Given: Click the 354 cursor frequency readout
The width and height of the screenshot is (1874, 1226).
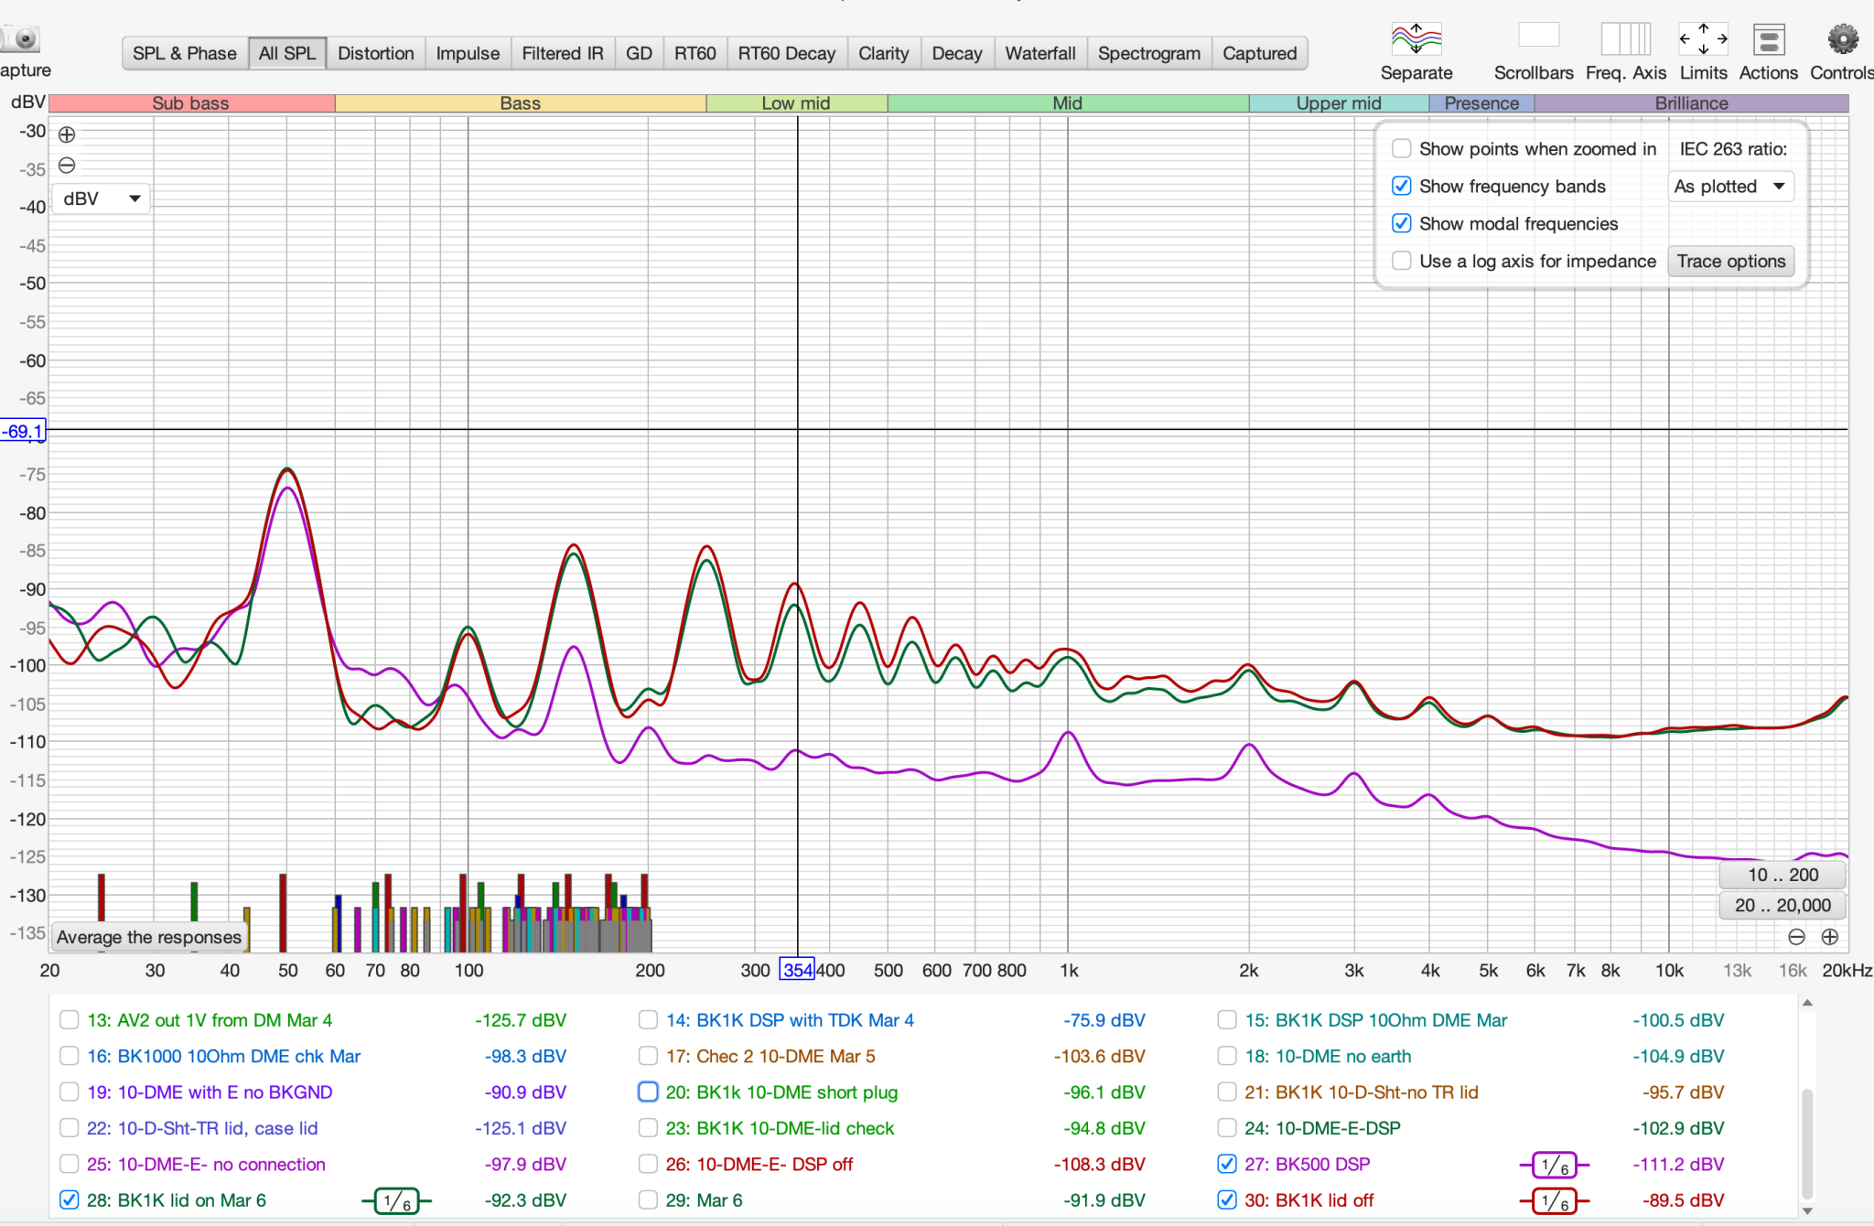Looking at the screenshot, I should pyautogui.click(x=797, y=970).
